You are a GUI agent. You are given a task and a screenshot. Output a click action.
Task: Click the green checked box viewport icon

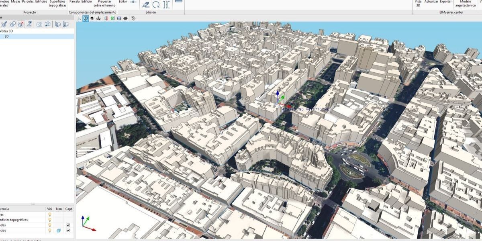point(113,18)
